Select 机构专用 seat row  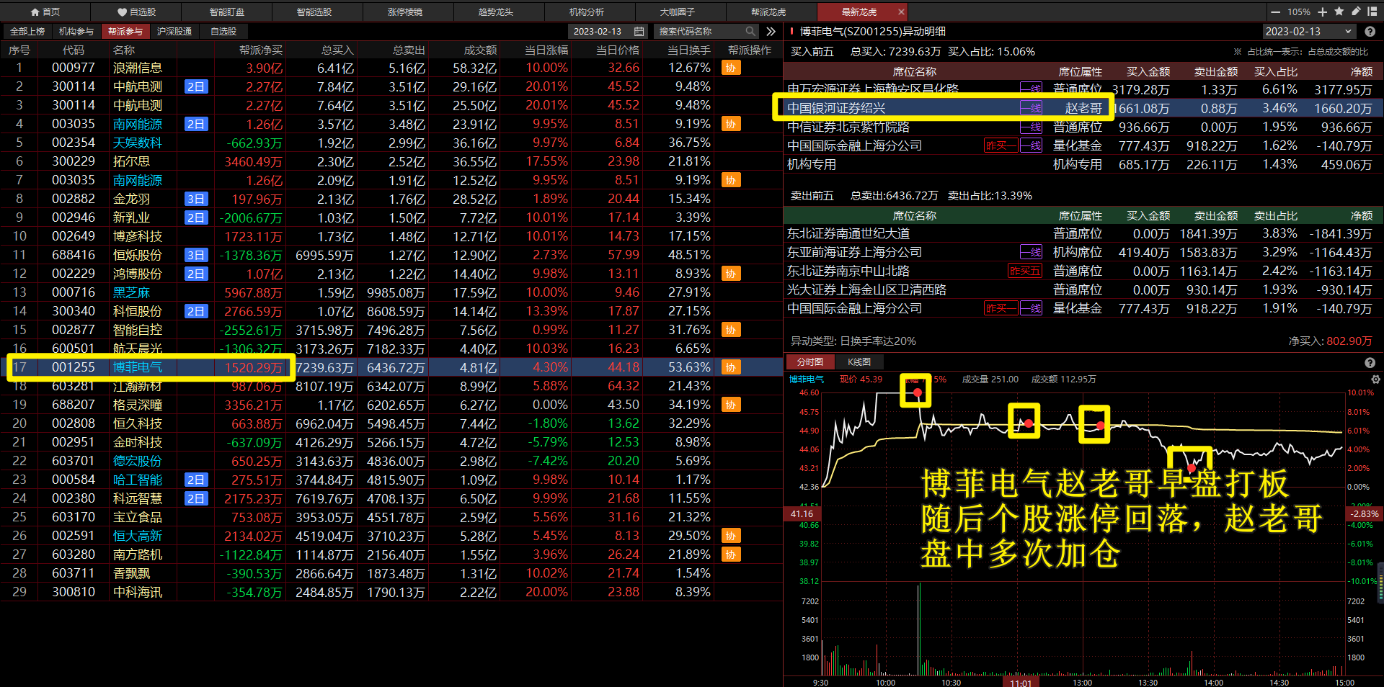pyautogui.click(x=1083, y=164)
